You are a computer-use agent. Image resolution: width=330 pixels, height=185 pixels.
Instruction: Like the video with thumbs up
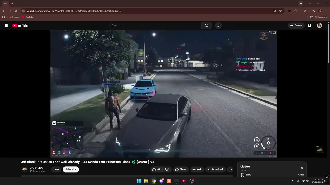tap(156, 169)
